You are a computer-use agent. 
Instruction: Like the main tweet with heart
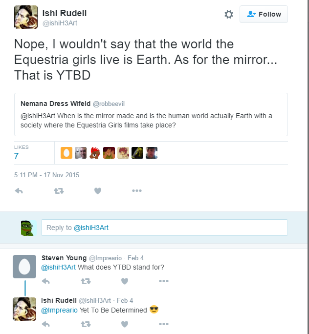click(98, 191)
